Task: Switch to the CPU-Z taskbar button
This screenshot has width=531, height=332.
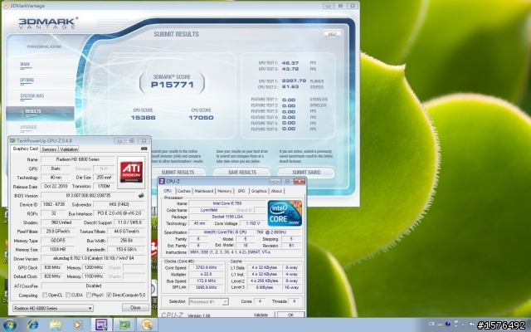Action: [101, 325]
